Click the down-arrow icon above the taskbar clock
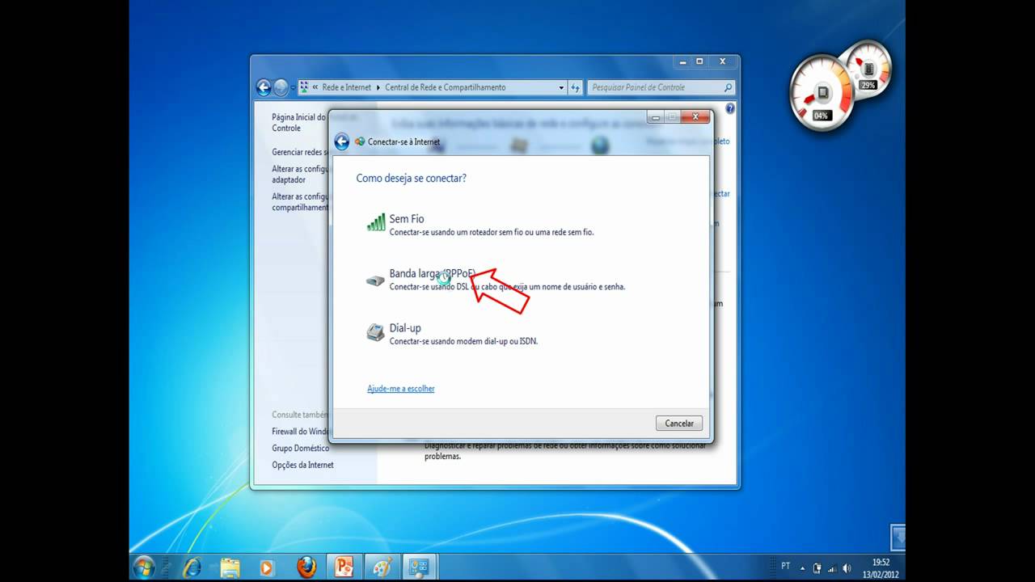1035x582 pixels. 898,536
